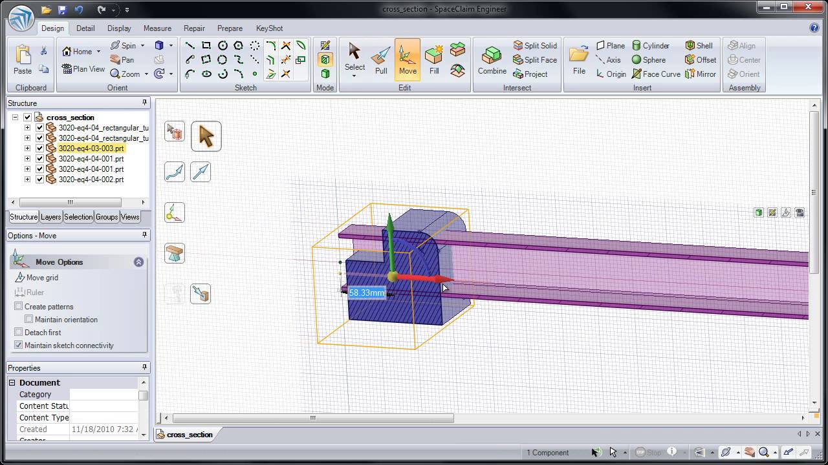Expand the 3020-eq4-04-002.prt node
This screenshot has height=465, width=828.
click(27, 179)
